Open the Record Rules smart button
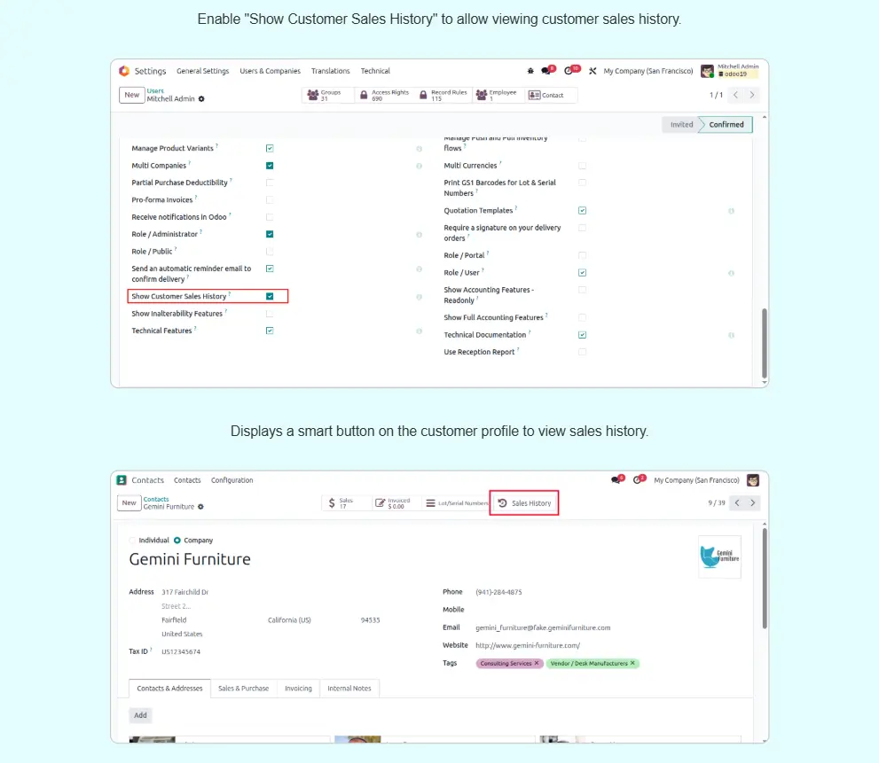The image size is (879, 763). (443, 95)
